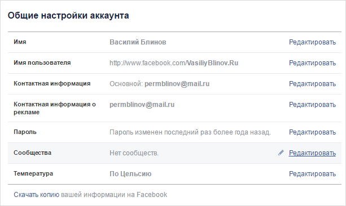The width and height of the screenshot is (346, 206).
Task: Click the facebook.com/VasiliyBlinov.Ru username URL
Action: coord(174,63)
